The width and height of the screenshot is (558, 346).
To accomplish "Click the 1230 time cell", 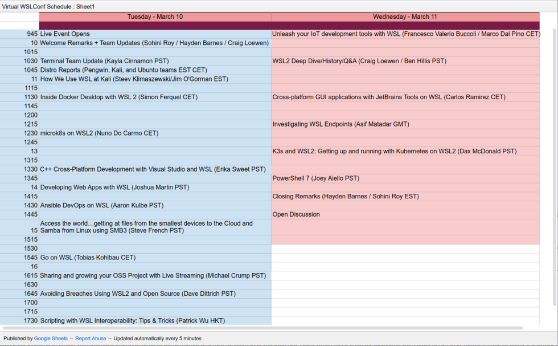I will [19, 133].
